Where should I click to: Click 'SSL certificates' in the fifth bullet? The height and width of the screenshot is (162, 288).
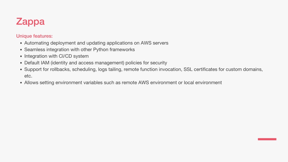coord(200,69)
